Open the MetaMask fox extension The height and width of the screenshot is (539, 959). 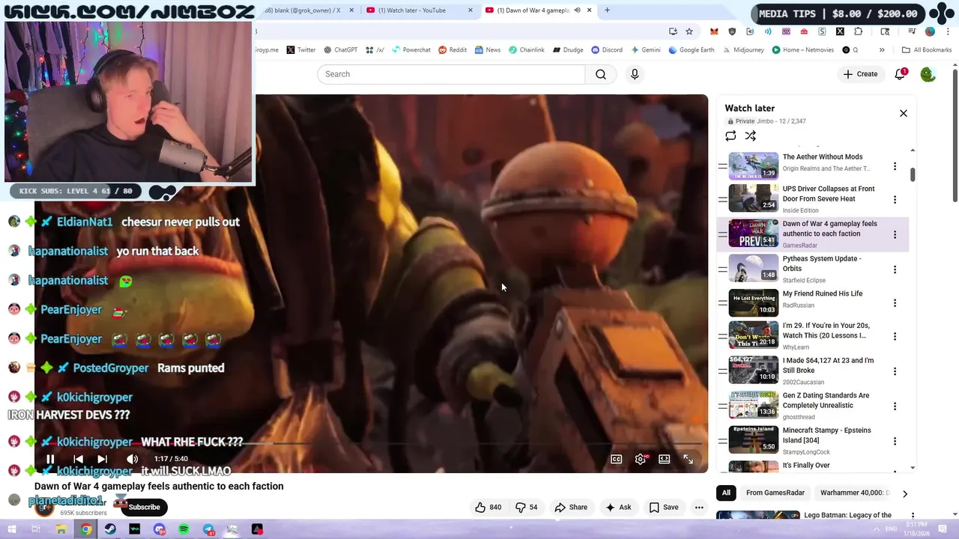coord(714,31)
